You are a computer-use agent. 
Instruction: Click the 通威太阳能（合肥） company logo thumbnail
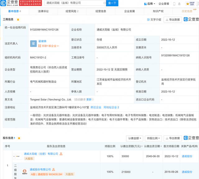click(19, 156)
